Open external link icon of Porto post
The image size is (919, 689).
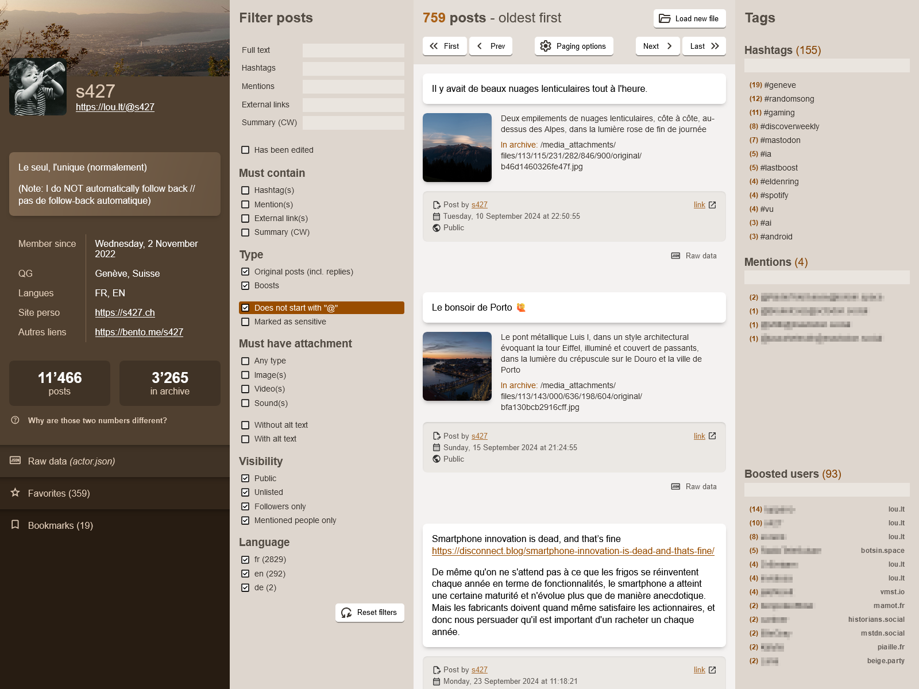pos(712,436)
